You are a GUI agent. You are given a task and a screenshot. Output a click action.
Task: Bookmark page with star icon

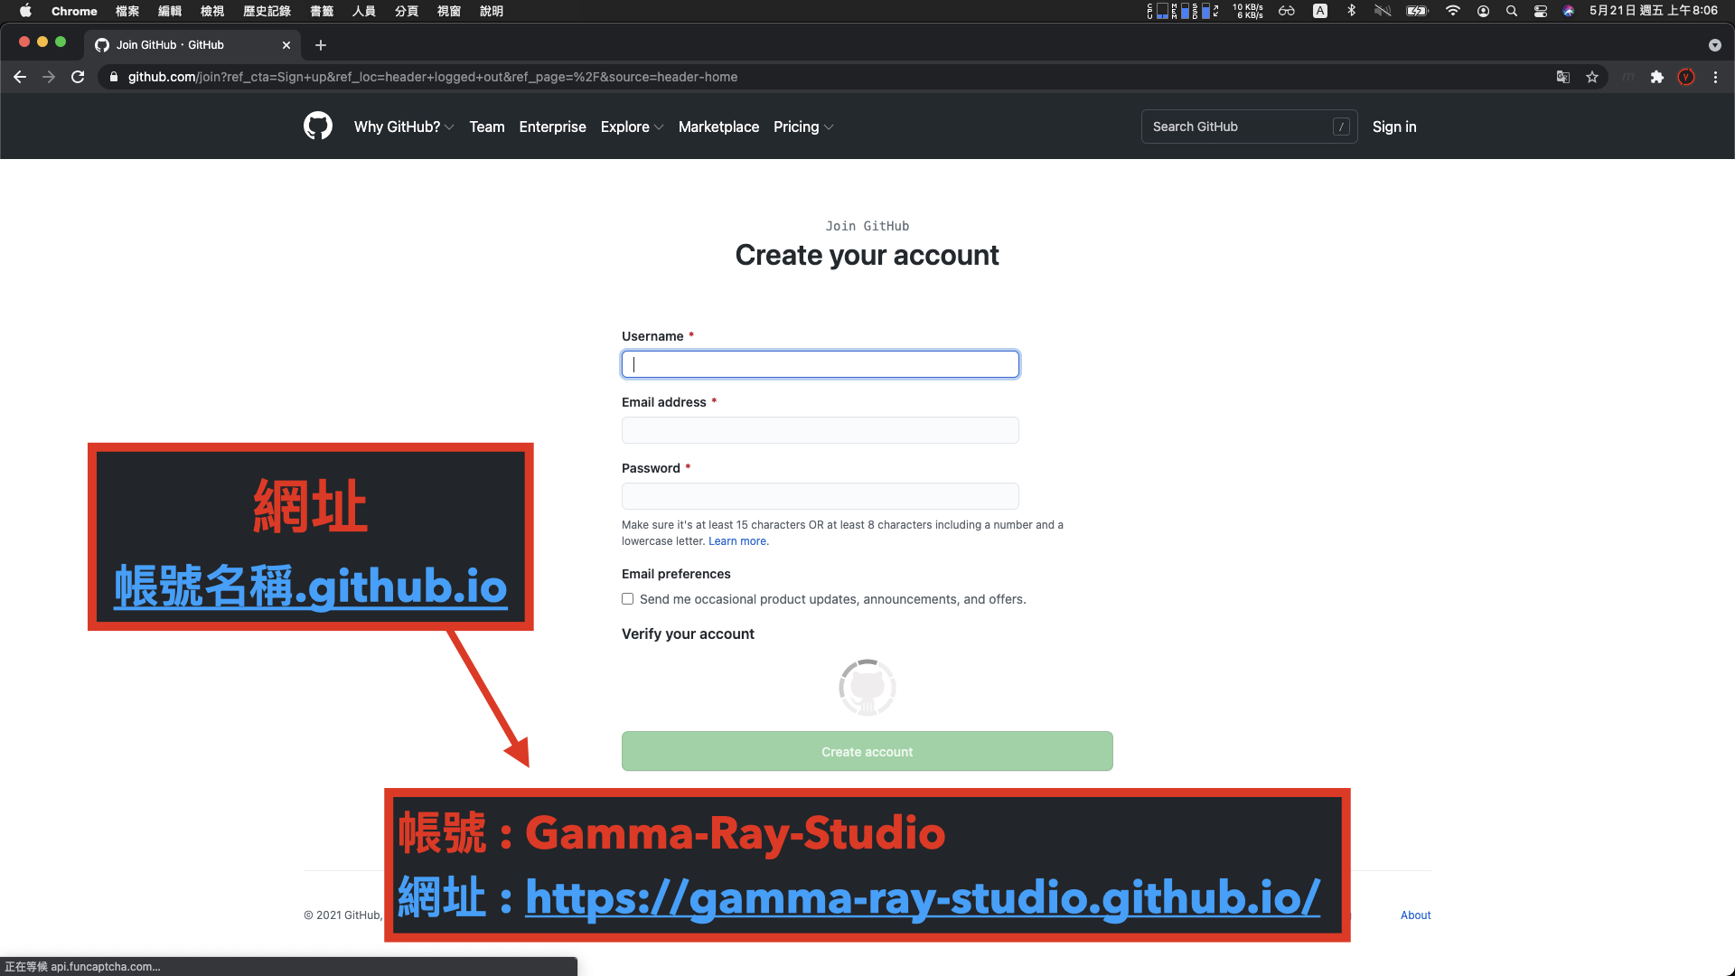tap(1592, 77)
